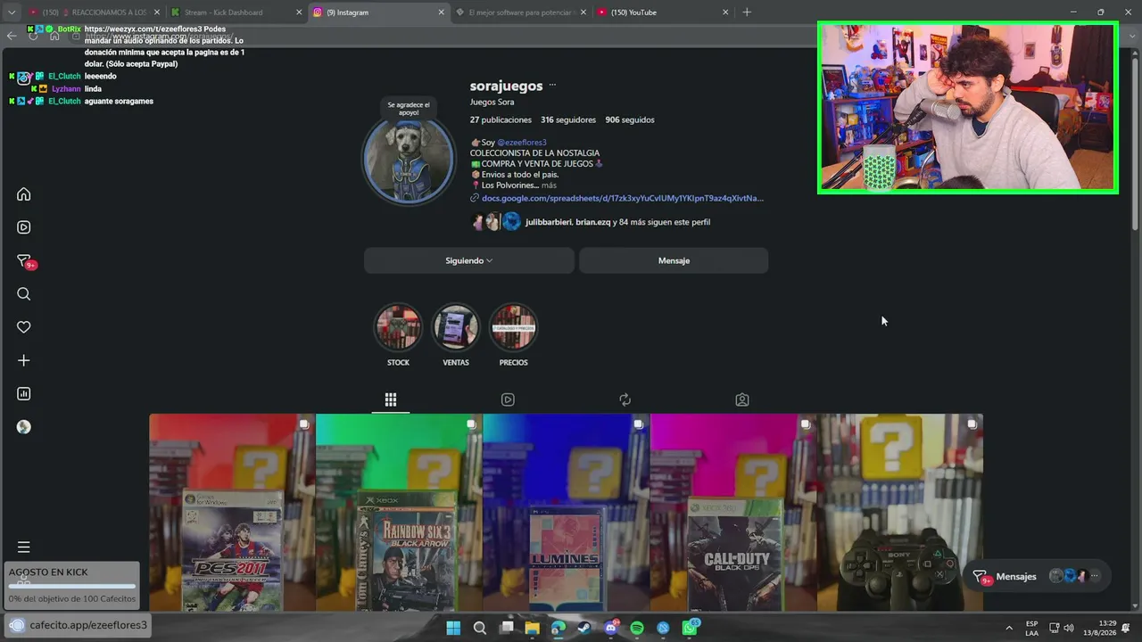Switch to El mejor software tab

(x=520, y=12)
